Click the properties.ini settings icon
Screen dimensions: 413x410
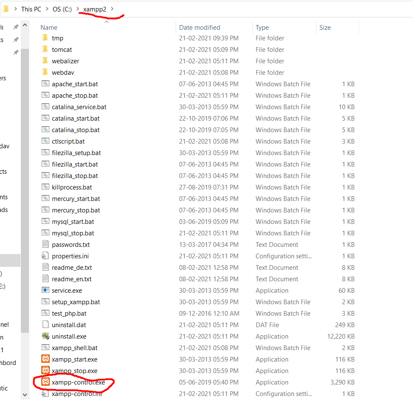click(x=45, y=256)
